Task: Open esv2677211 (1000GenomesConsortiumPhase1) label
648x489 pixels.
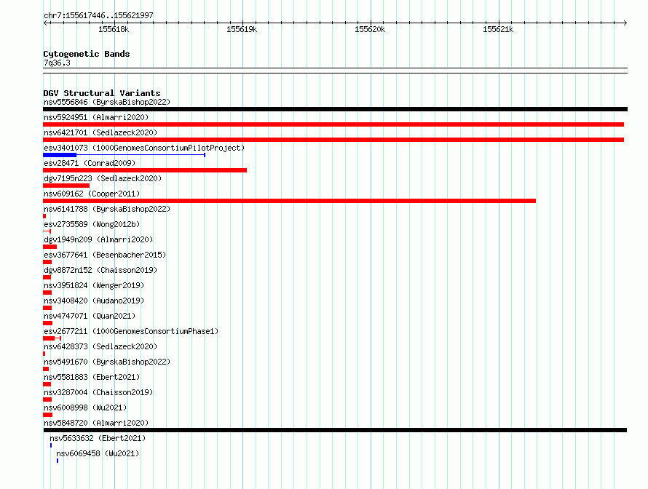Action: tap(131, 331)
